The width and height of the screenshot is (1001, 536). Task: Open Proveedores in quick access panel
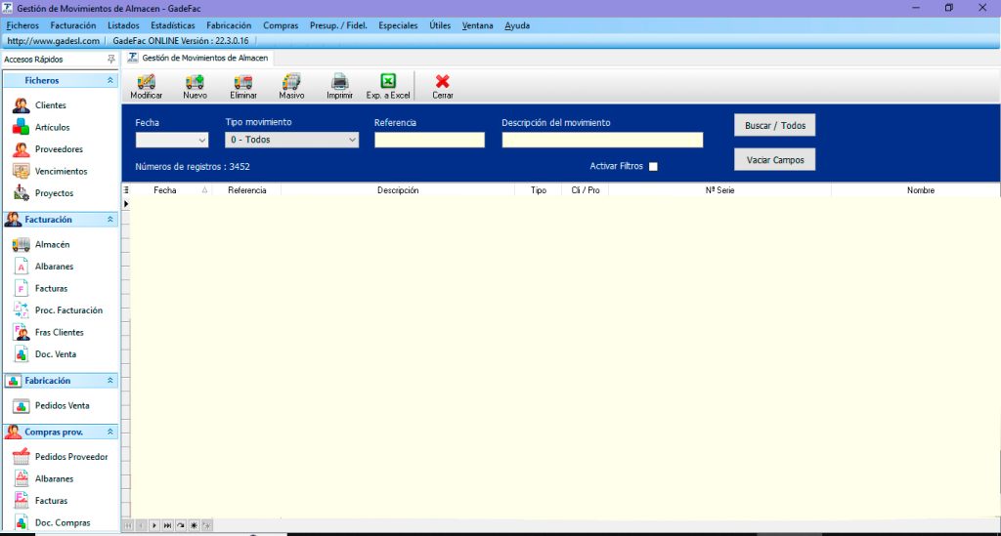[x=59, y=149]
